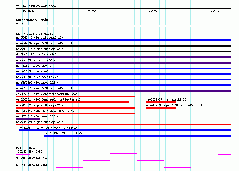Click the right arrow of the coordinate ruler

coord(231,8)
